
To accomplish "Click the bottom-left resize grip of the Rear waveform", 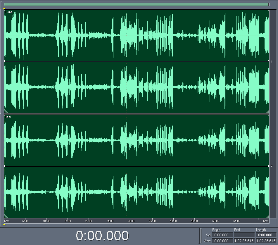I will coord(6,216).
